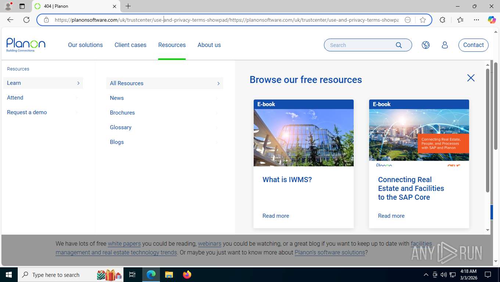Close the 404 | Planon tab

pos(114,6)
